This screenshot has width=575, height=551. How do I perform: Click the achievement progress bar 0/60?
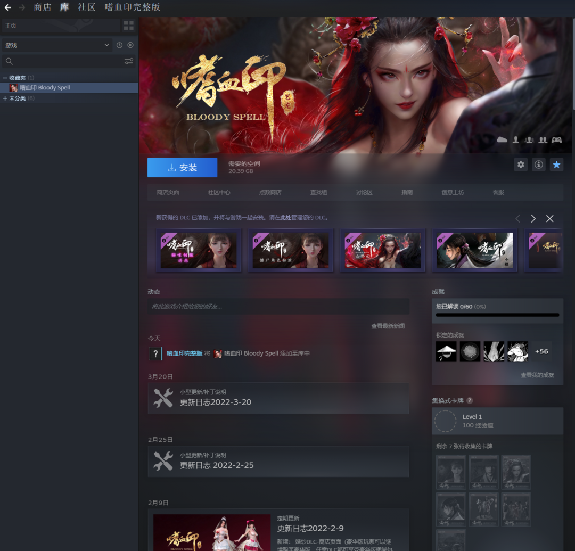498,315
